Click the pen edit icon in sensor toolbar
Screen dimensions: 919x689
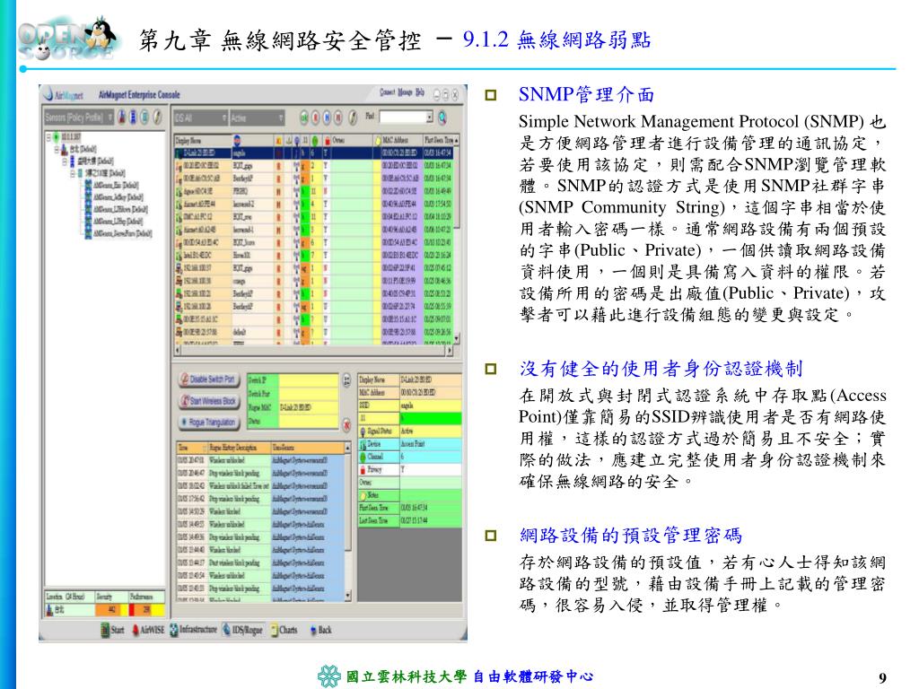point(157,118)
